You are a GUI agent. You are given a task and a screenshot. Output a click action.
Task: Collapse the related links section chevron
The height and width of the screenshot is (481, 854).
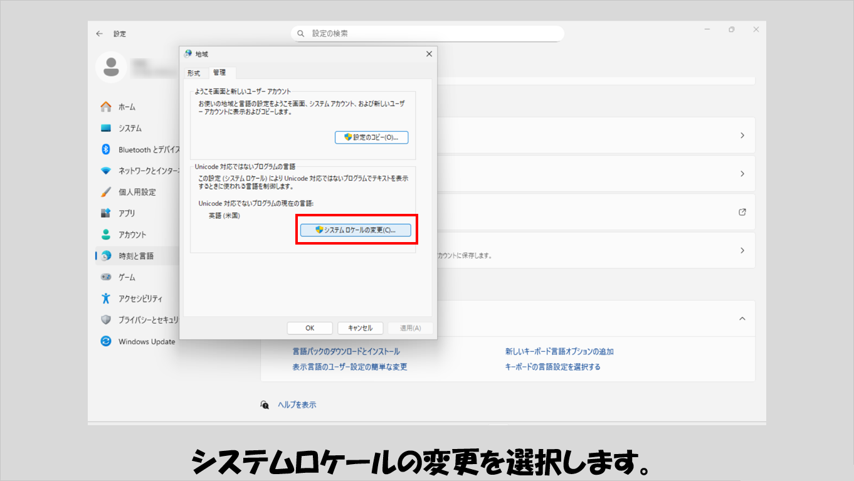pos(742,319)
